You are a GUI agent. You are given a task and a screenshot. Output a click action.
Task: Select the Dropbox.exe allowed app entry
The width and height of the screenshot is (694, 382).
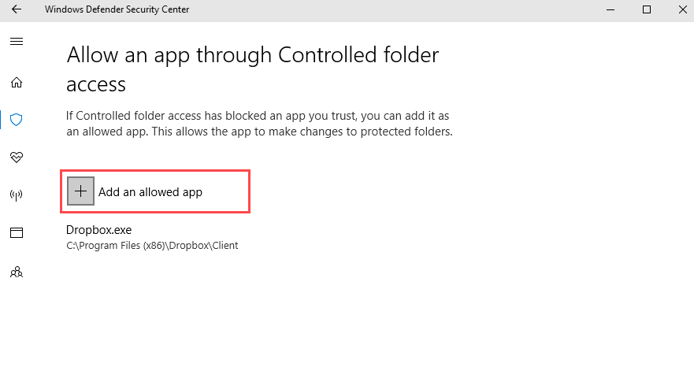tap(152, 237)
